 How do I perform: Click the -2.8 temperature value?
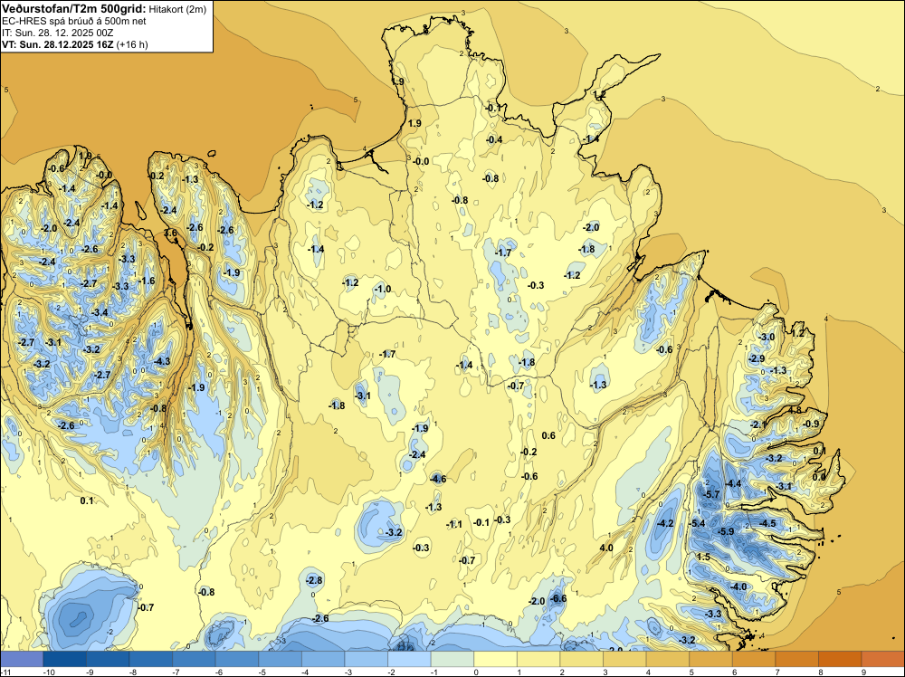pos(314,580)
